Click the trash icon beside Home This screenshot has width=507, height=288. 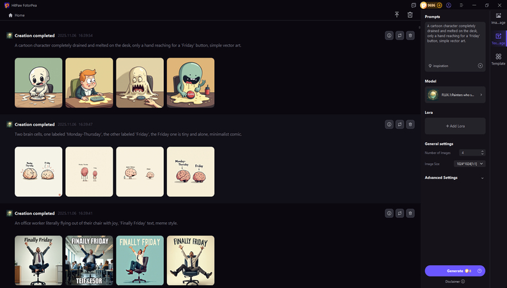410,15
